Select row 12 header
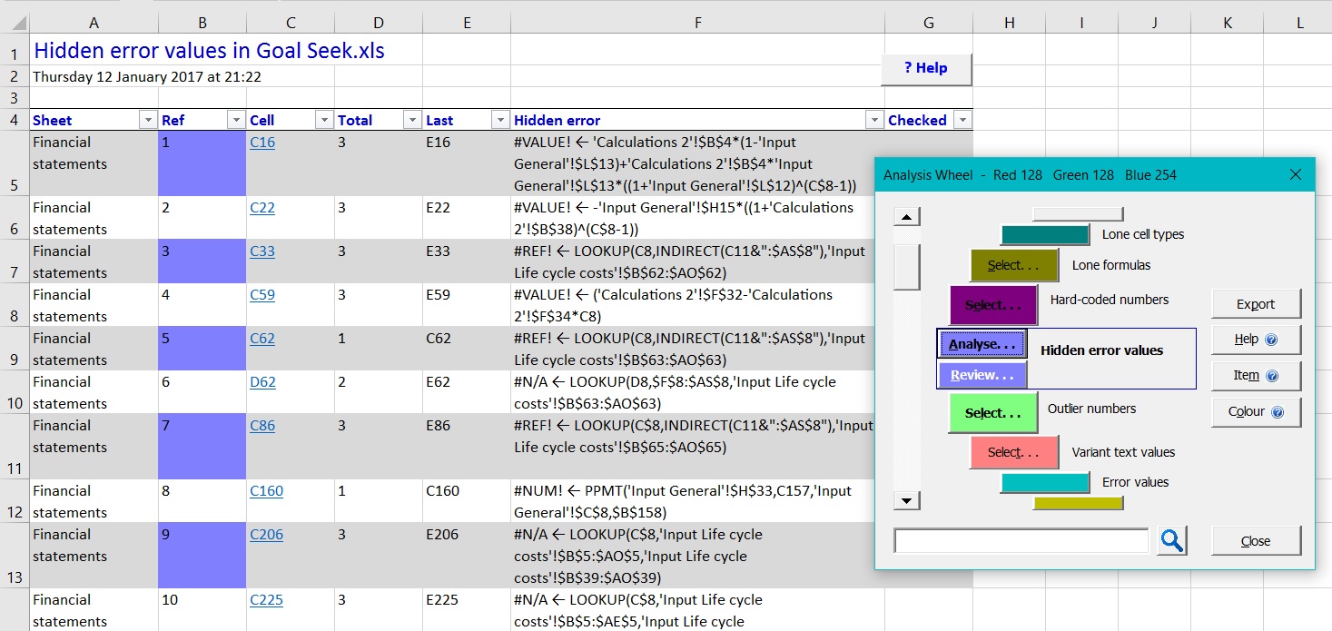Viewport: 1332px width, 631px height. (15, 501)
